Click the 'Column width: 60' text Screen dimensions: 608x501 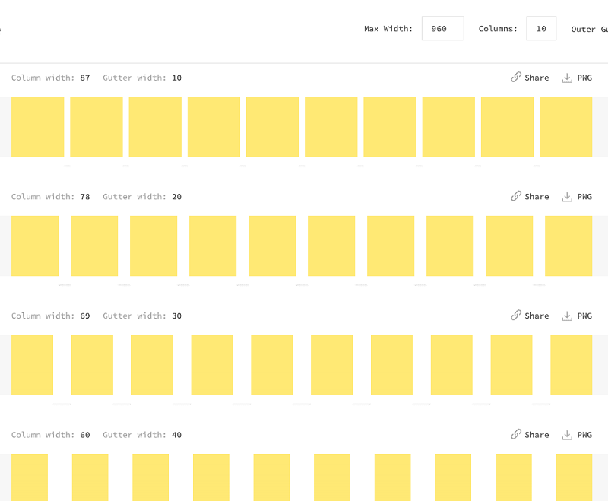tap(51, 435)
